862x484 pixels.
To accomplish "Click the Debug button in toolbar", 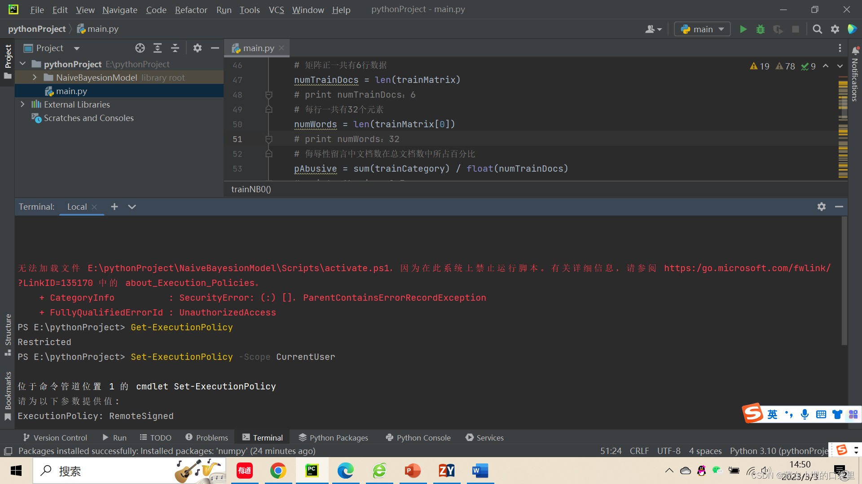I will 761,28.
